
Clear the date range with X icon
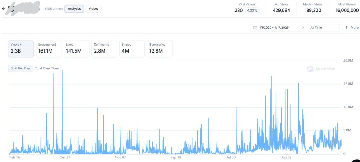pos(303,28)
